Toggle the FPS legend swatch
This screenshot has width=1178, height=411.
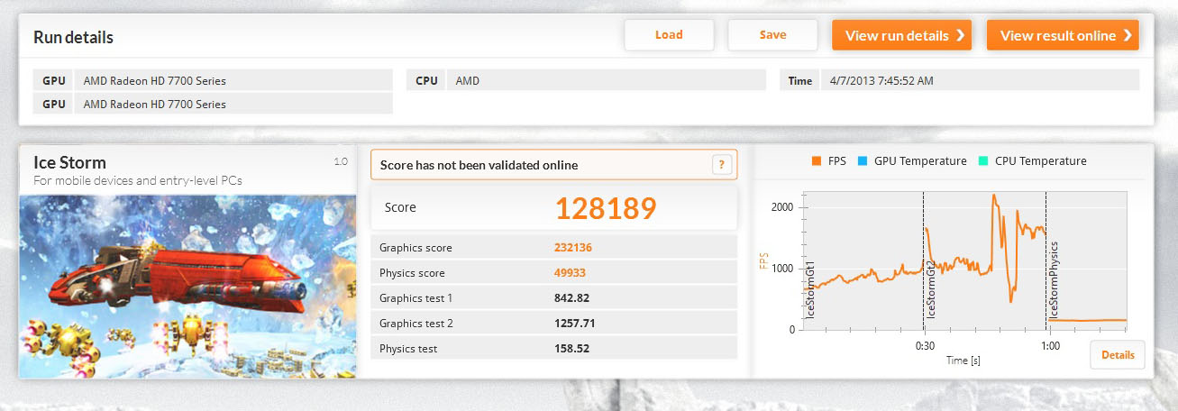pos(817,161)
